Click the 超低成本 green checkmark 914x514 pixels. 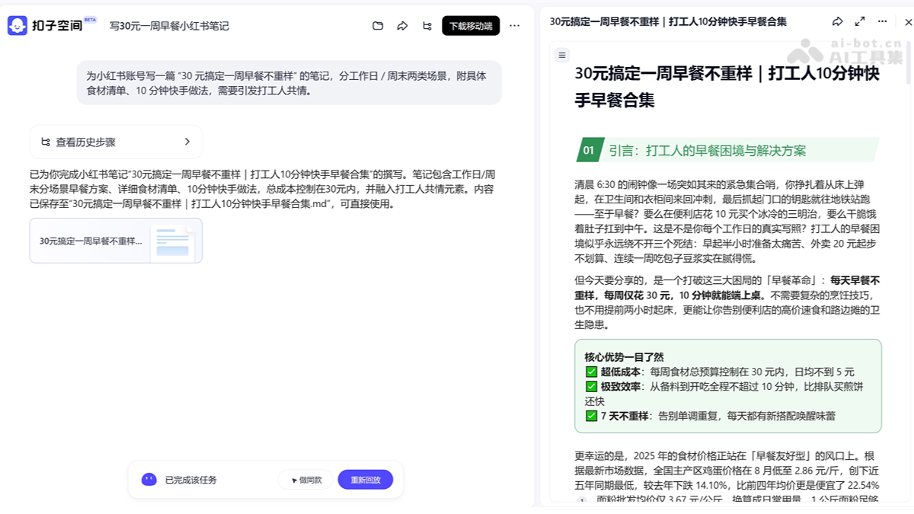(x=592, y=373)
